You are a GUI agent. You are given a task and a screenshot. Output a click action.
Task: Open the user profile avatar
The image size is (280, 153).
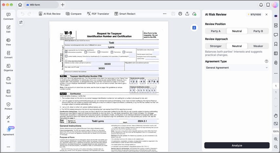click(x=275, y=5)
